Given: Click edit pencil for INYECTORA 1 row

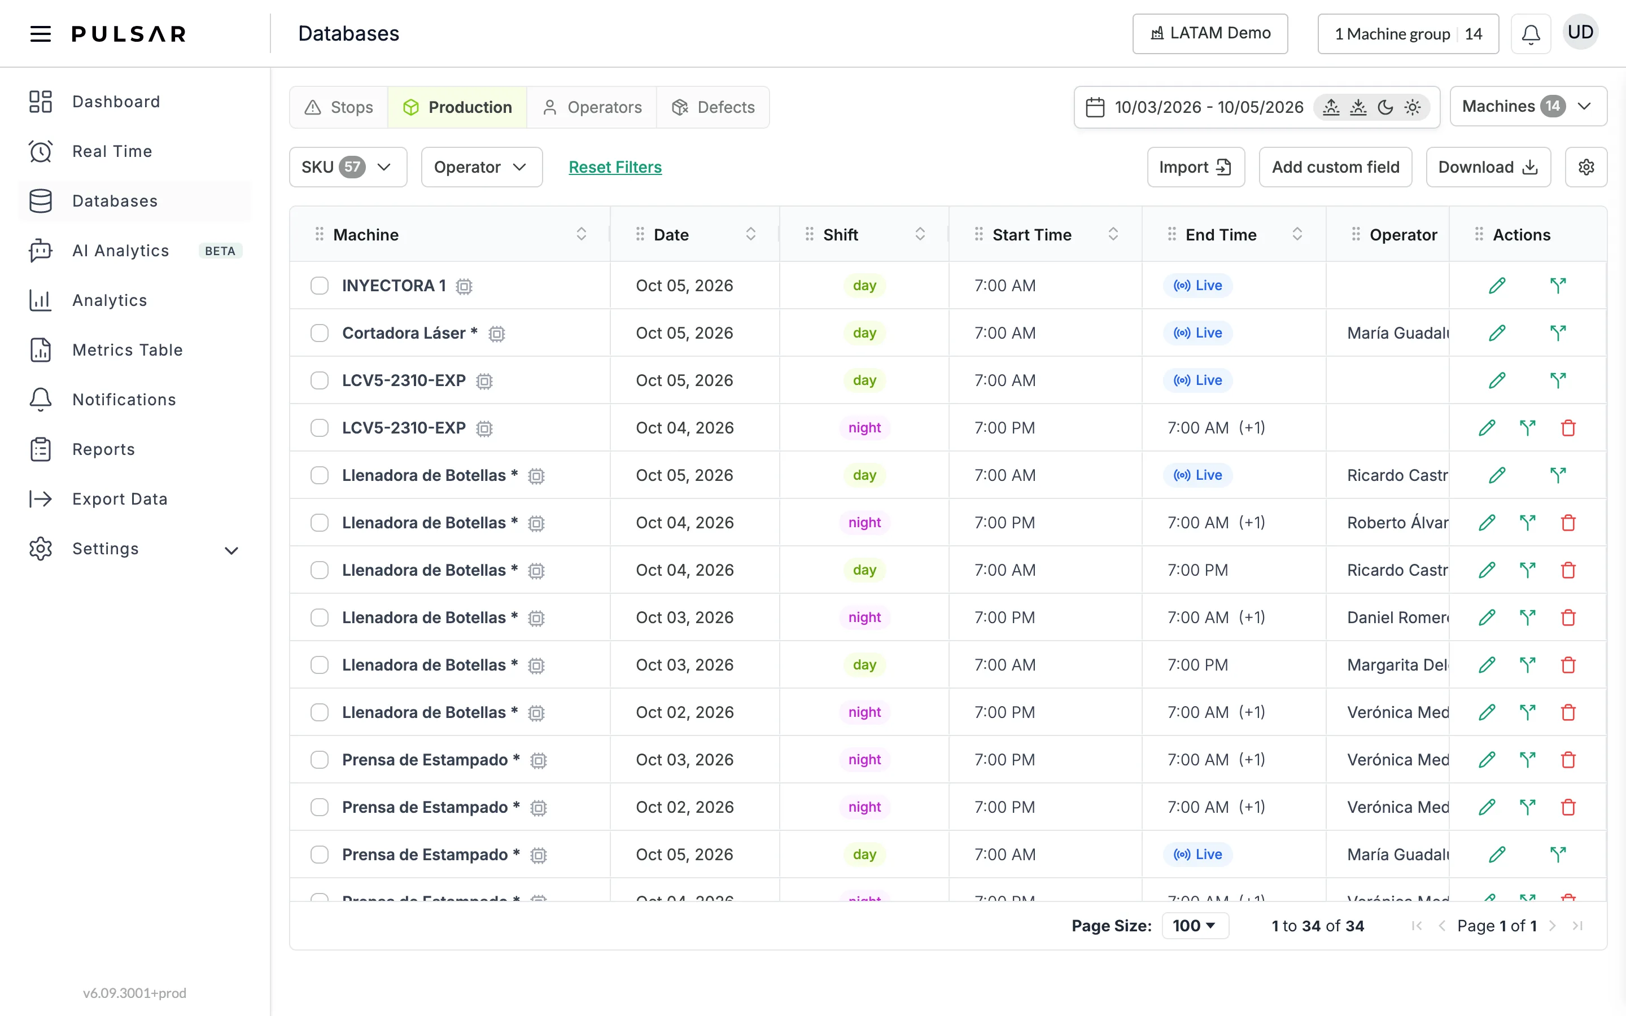Looking at the screenshot, I should tap(1497, 286).
